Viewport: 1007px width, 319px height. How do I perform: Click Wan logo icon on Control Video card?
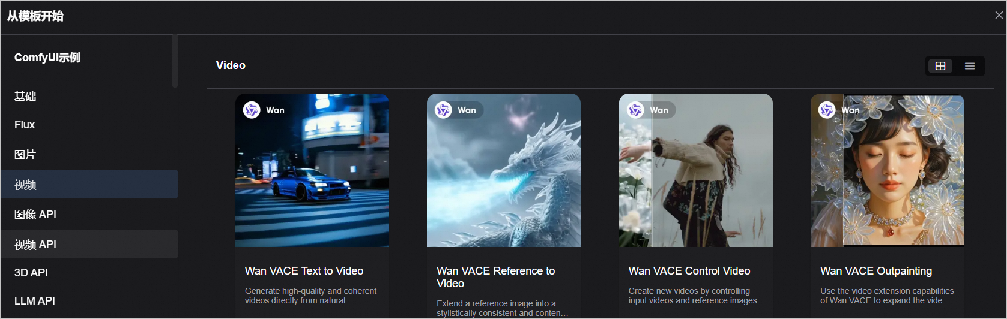pos(635,110)
